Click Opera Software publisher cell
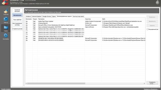 click(90, 27)
